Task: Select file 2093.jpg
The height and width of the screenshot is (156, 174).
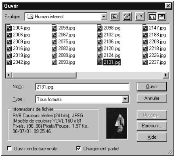Action: click(63, 62)
